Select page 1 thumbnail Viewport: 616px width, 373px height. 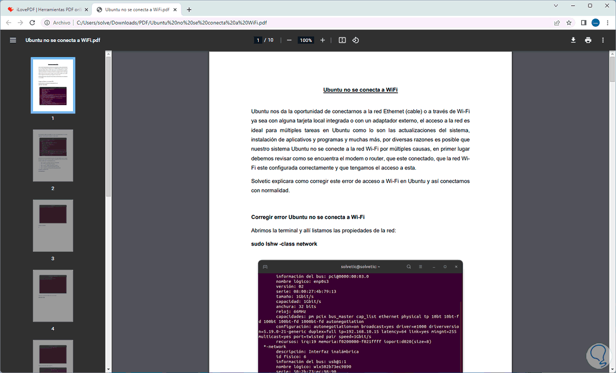[53, 85]
